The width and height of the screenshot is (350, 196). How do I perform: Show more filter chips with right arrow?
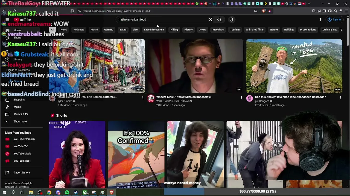click(x=342, y=30)
